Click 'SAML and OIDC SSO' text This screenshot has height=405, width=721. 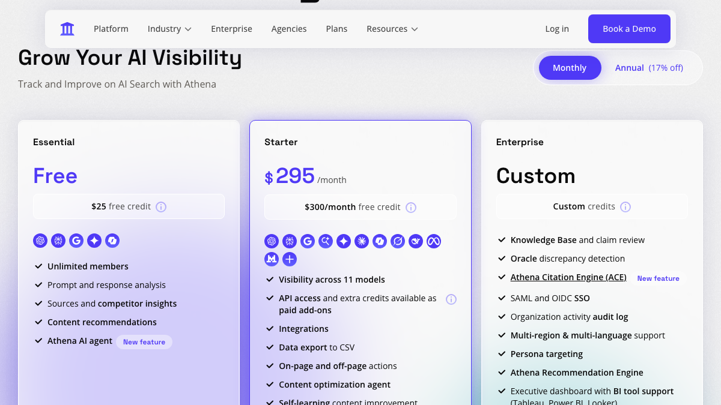click(x=550, y=298)
